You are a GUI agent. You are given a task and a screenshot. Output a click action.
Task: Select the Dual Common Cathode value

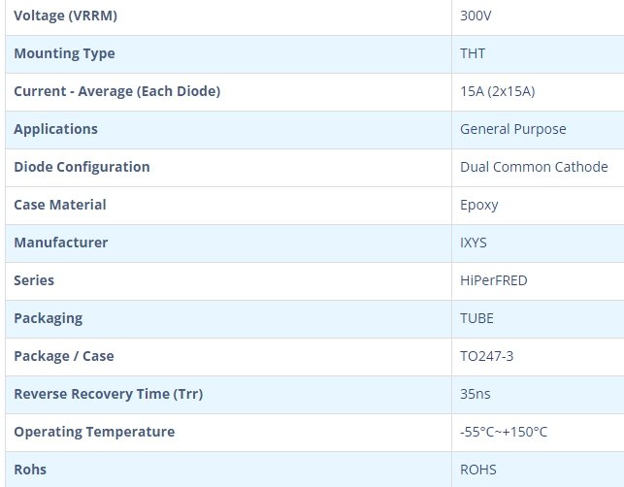click(534, 167)
